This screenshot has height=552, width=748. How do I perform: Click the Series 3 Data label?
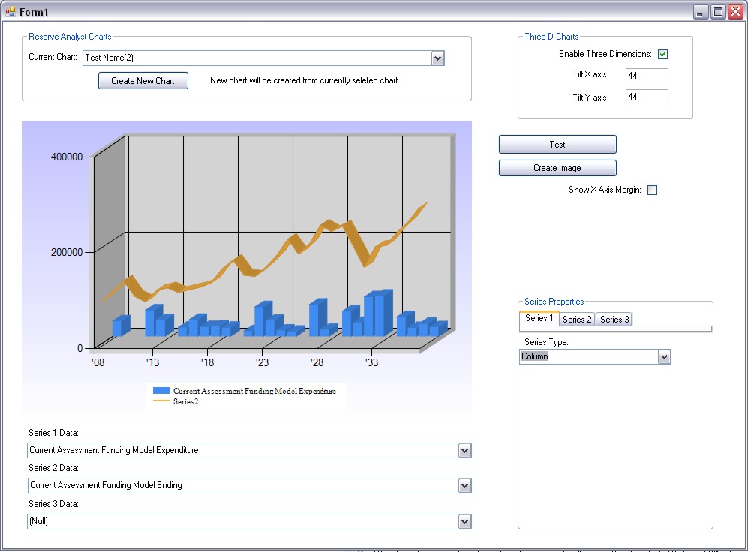[53, 504]
